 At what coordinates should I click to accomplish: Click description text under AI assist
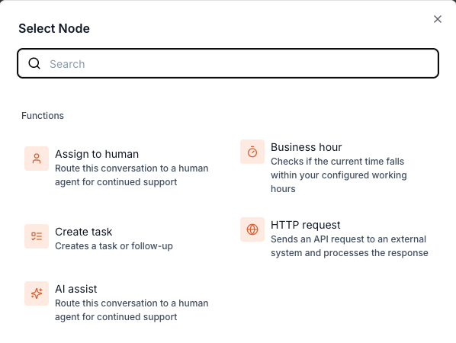click(x=131, y=310)
